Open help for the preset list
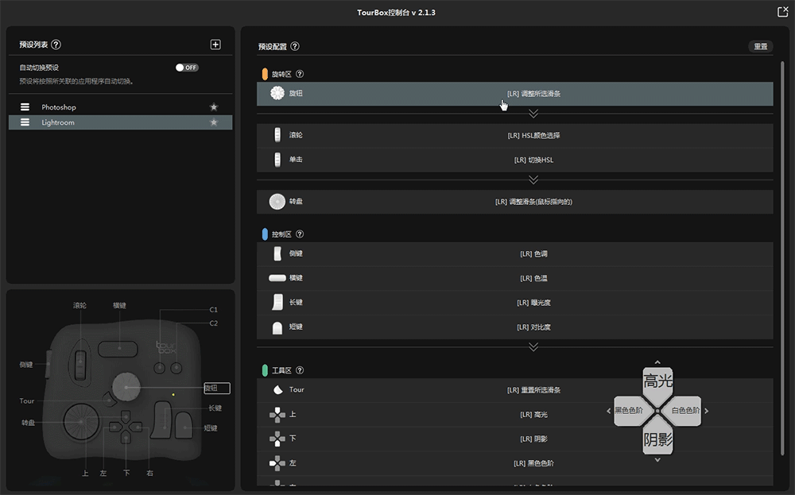795x495 pixels. pos(56,44)
